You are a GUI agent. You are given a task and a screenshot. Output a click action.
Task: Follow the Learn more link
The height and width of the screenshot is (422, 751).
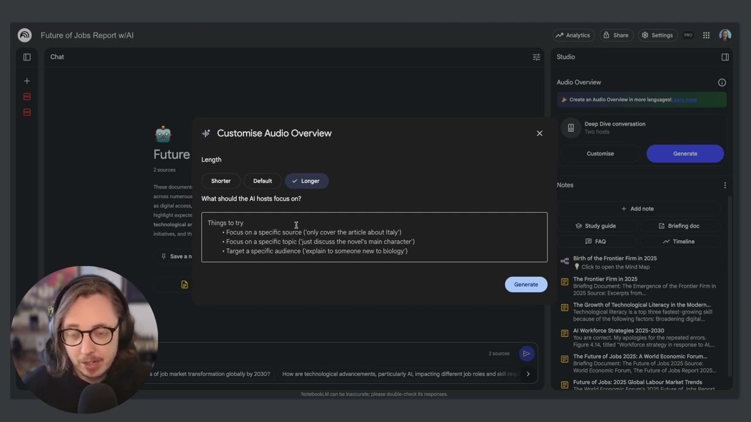point(685,100)
